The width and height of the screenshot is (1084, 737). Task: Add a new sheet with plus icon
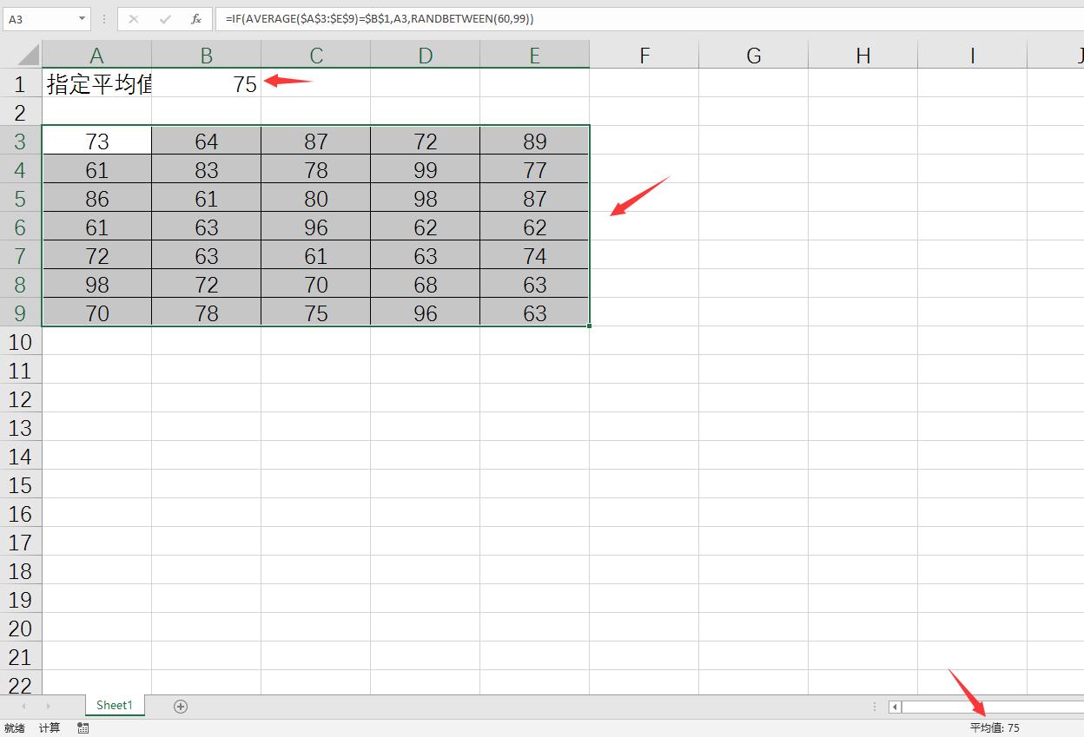181,707
